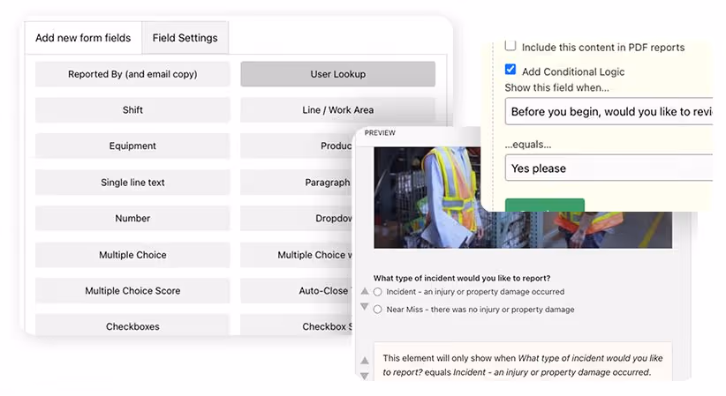Open the equals value dropdown showing Yes please
Viewport: 726px width, 396px height.
(x=609, y=168)
